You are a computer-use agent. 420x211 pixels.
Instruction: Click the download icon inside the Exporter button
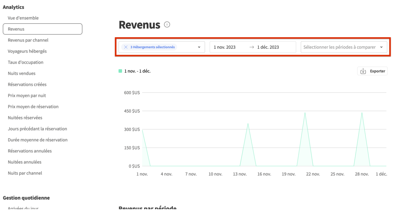tap(364, 71)
